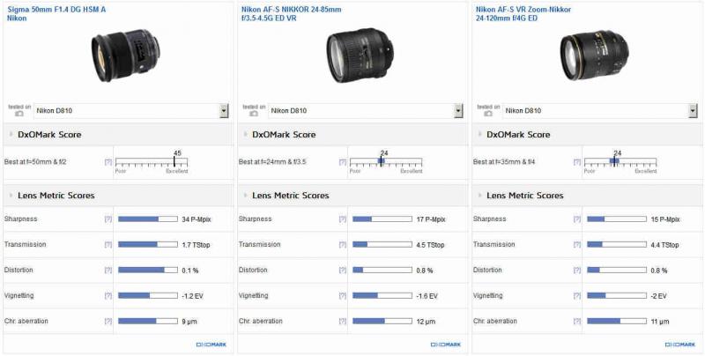
Task: Click camera icon under tested on, 24-120mm panel
Action: click(x=488, y=115)
